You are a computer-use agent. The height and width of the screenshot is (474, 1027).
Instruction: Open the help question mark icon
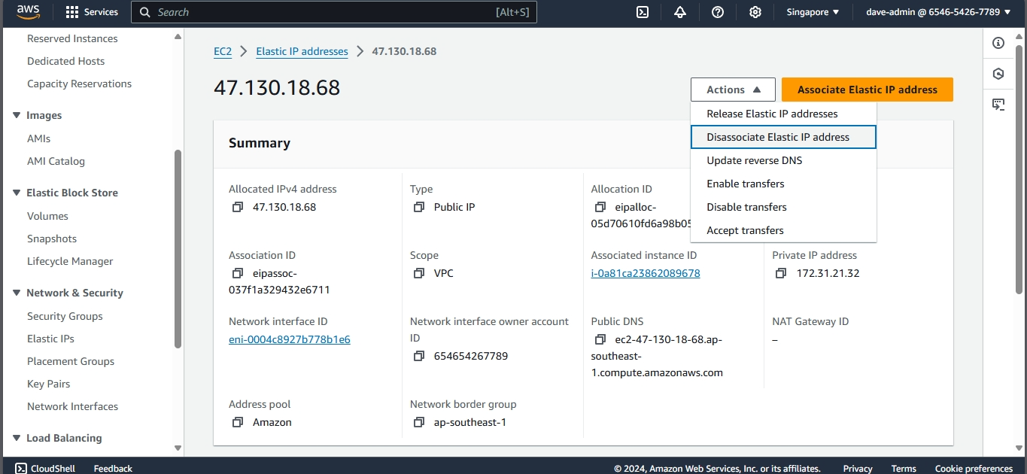[x=718, y=12]
